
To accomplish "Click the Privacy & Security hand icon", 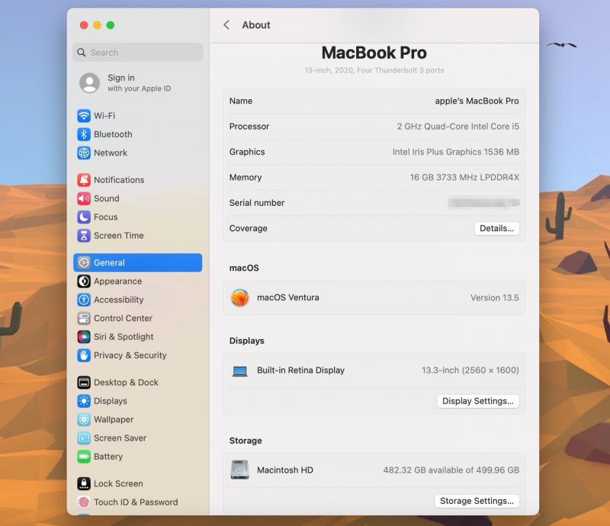I will (x=84, y=355).
